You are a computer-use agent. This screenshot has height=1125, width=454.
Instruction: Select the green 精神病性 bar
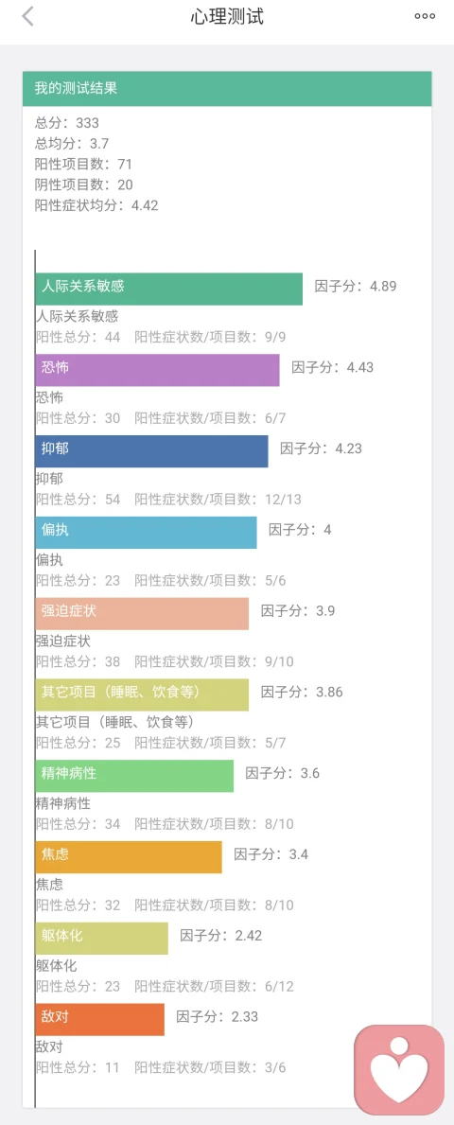[x=135, y=775]
